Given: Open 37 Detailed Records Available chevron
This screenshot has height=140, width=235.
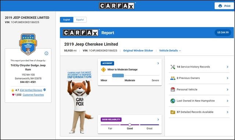Looking at the screenshot, I should click(x=228, y=112).
